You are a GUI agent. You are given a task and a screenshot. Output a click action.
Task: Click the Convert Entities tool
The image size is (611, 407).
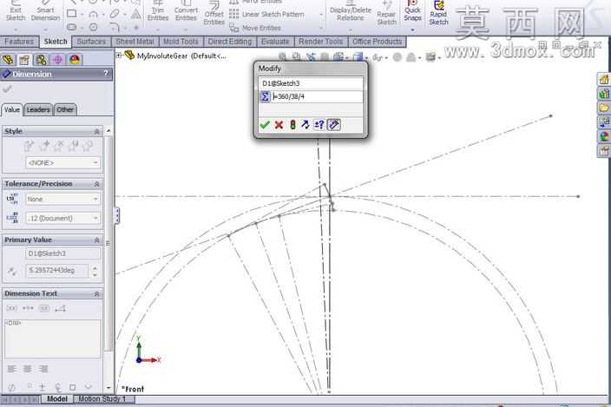(186, 11)
